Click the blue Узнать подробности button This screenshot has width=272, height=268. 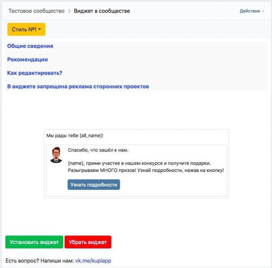point(94,185)
